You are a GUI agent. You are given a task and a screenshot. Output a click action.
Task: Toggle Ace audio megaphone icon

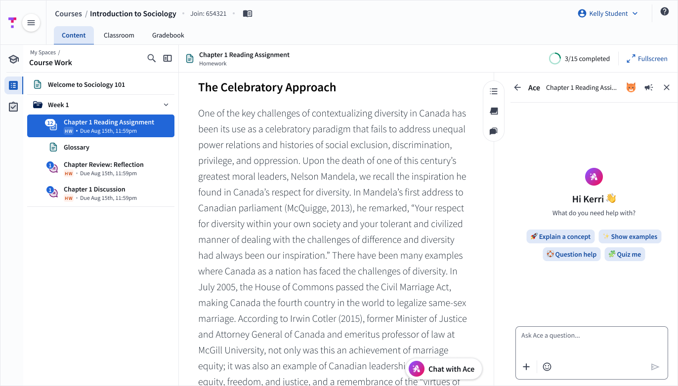click(649, 87)
